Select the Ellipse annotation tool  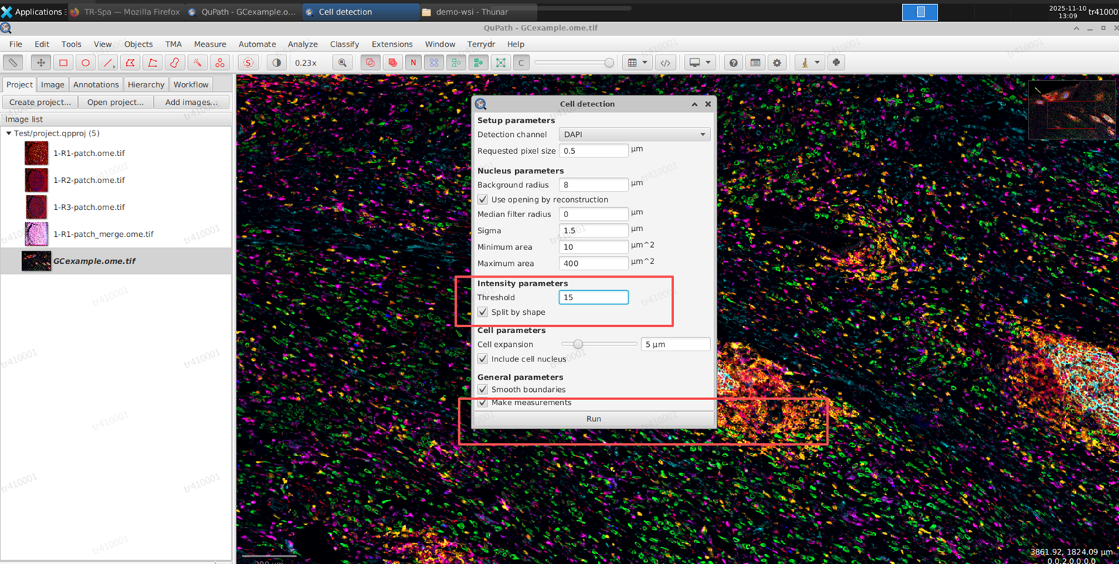85,63
